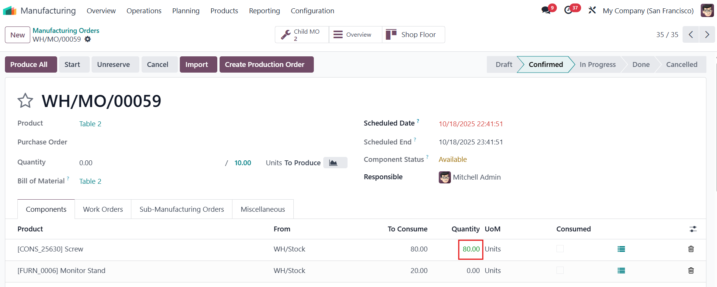Open user profile avatar menu
The width and height of the screenshot is (717, 287).
[707, 11]
